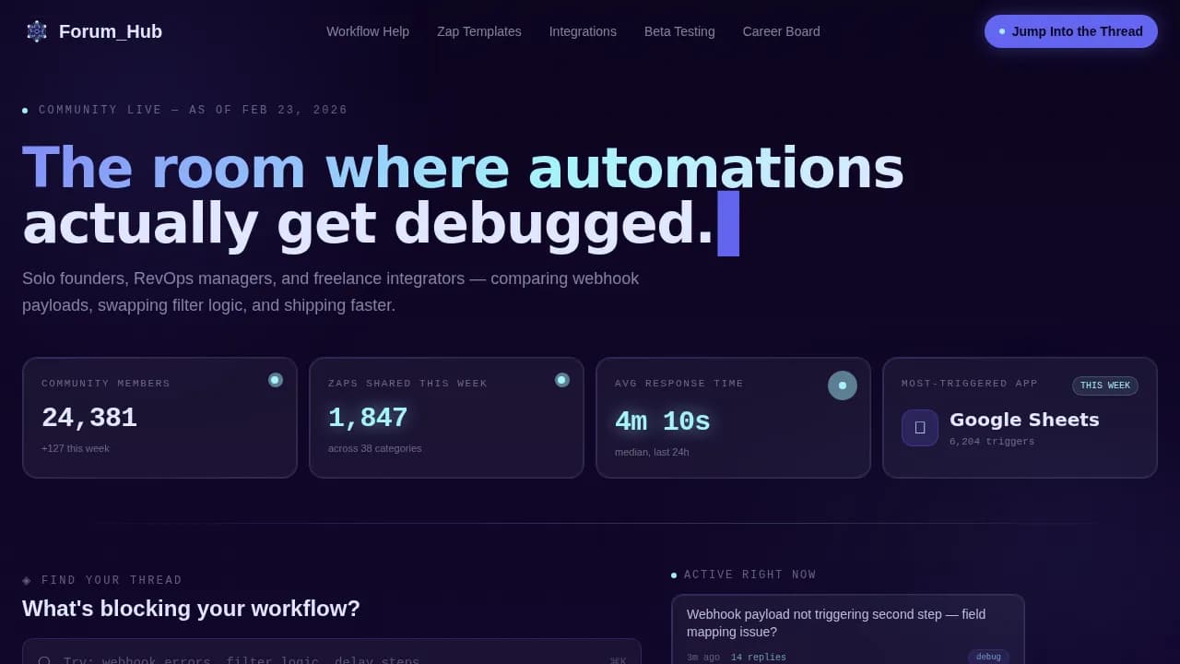Click the Community Members stat indicator dot
Viewport: 1180px width, 664px height.
275,379
